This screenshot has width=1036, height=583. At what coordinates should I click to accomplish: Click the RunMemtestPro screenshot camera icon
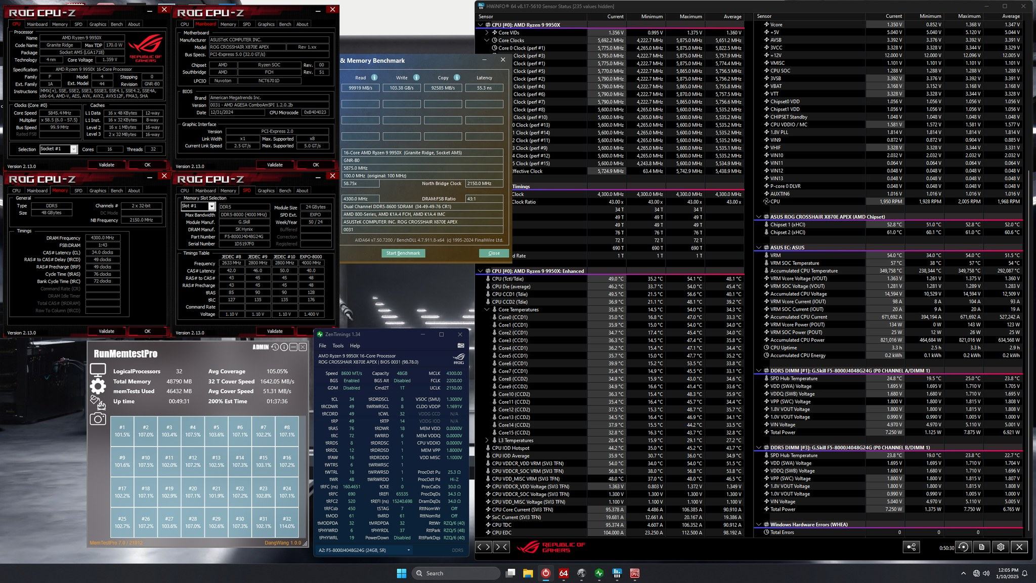click(x=98, y=419)
